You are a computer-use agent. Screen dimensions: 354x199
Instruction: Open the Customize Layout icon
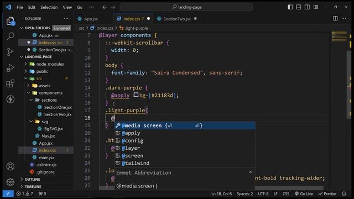click(x=316, y=7)
